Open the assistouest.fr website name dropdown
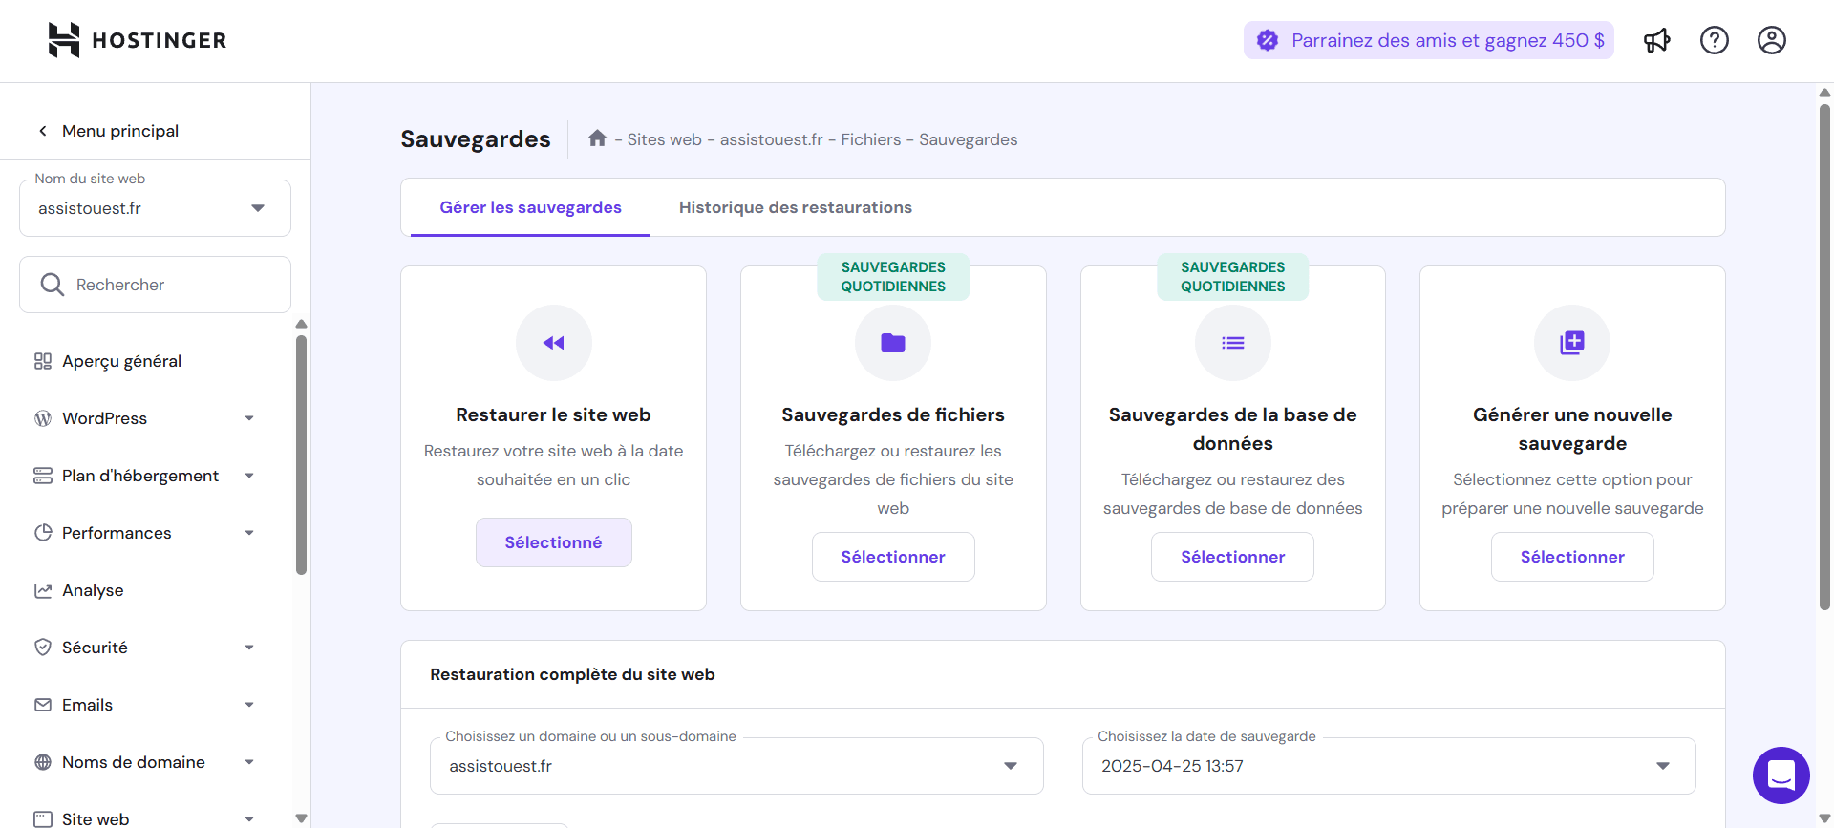This screenshot has height=828, width=1834. (155, 208)
